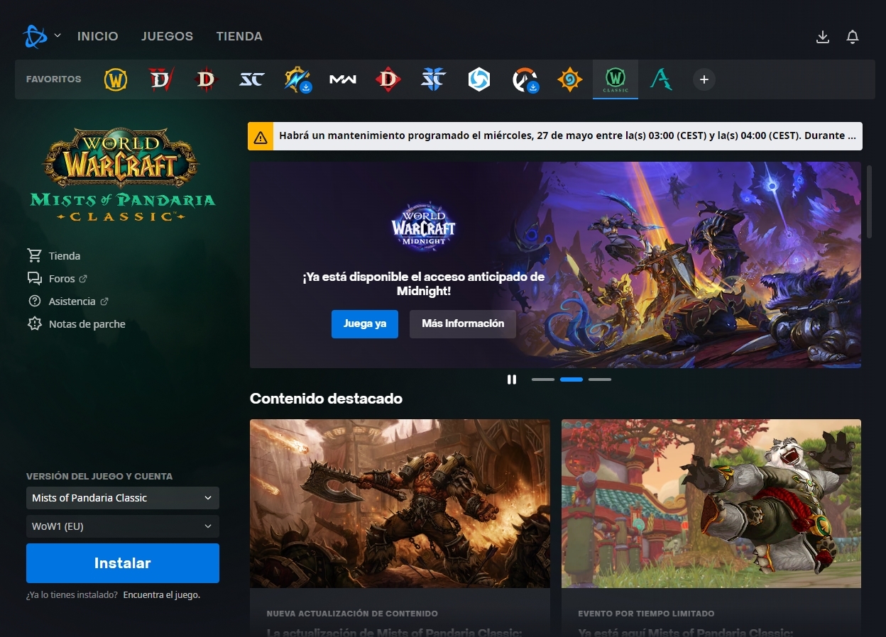The height and width of the screenshot is (637, 886).
Task: Click the main content vertical scrollbar
Action: click(868, 201)
